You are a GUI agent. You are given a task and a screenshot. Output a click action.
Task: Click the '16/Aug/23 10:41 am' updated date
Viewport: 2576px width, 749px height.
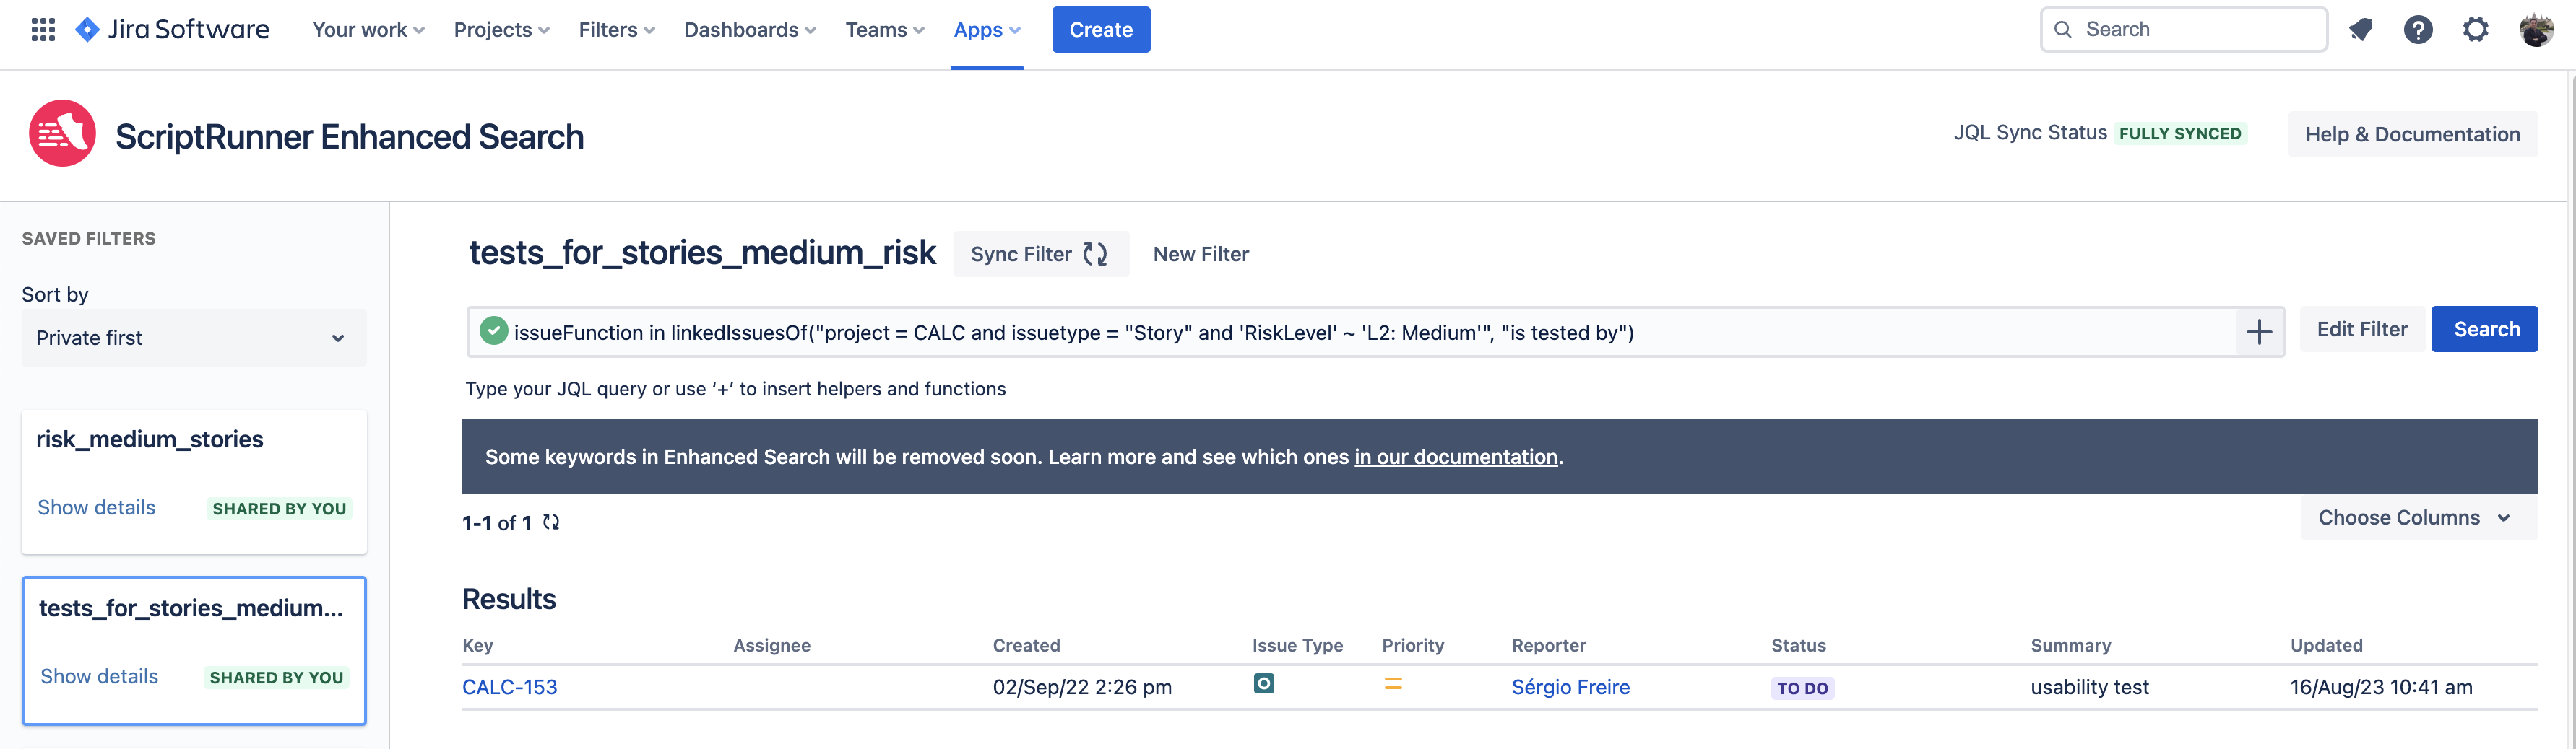(2381, 687)
